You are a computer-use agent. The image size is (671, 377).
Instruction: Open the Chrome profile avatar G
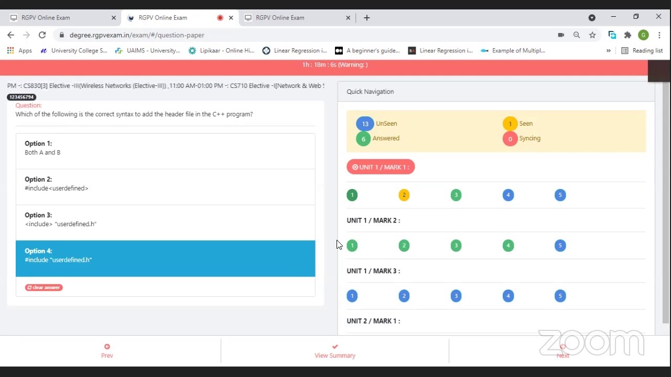coord(644,35)
